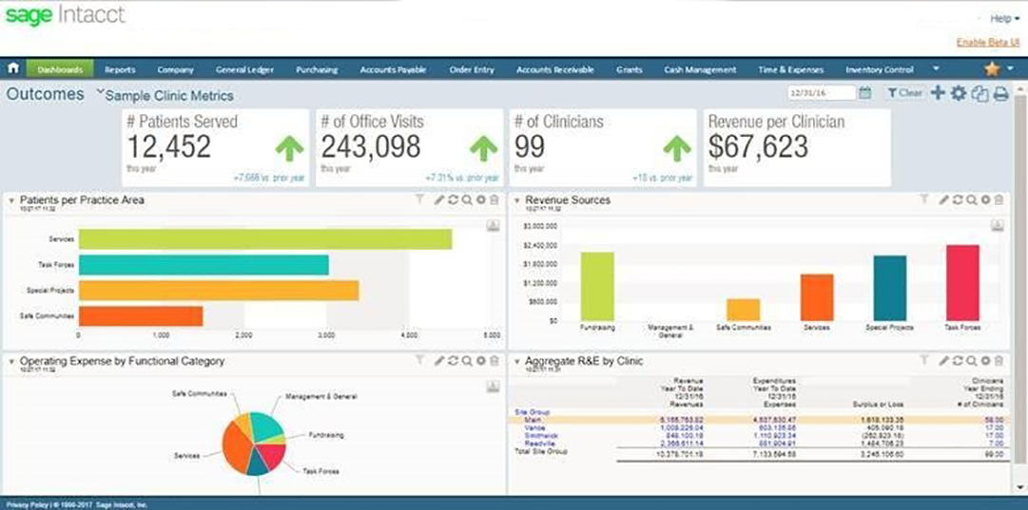Zoom Operating Expense panel with magnifier icon
Screen dimensions: 1028x510
467,361
